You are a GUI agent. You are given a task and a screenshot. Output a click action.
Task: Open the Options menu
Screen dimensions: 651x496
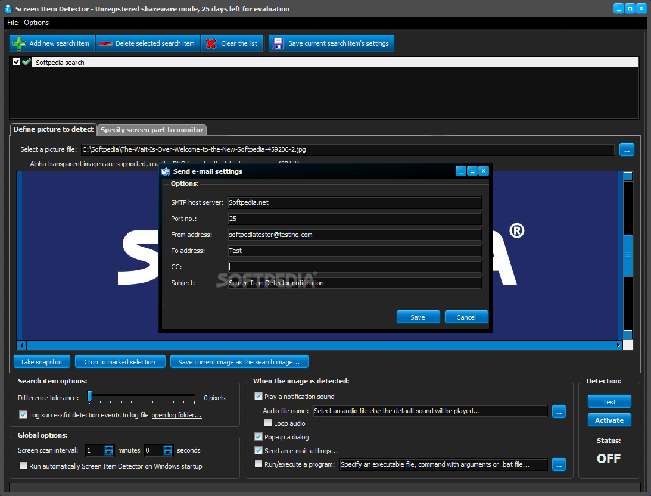[36, 23]
